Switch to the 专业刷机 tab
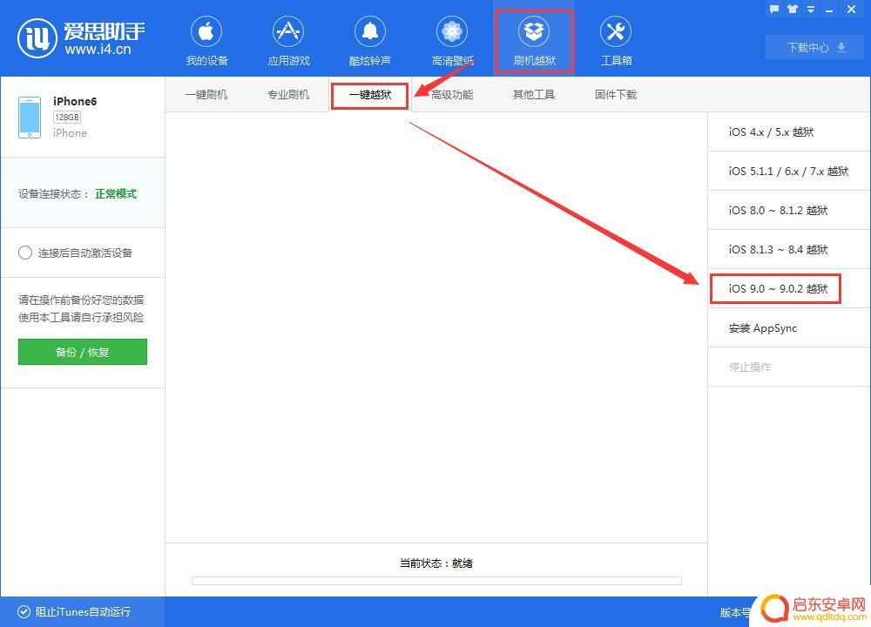This screenshot has width=871, height=627. [x=288, y=94]
